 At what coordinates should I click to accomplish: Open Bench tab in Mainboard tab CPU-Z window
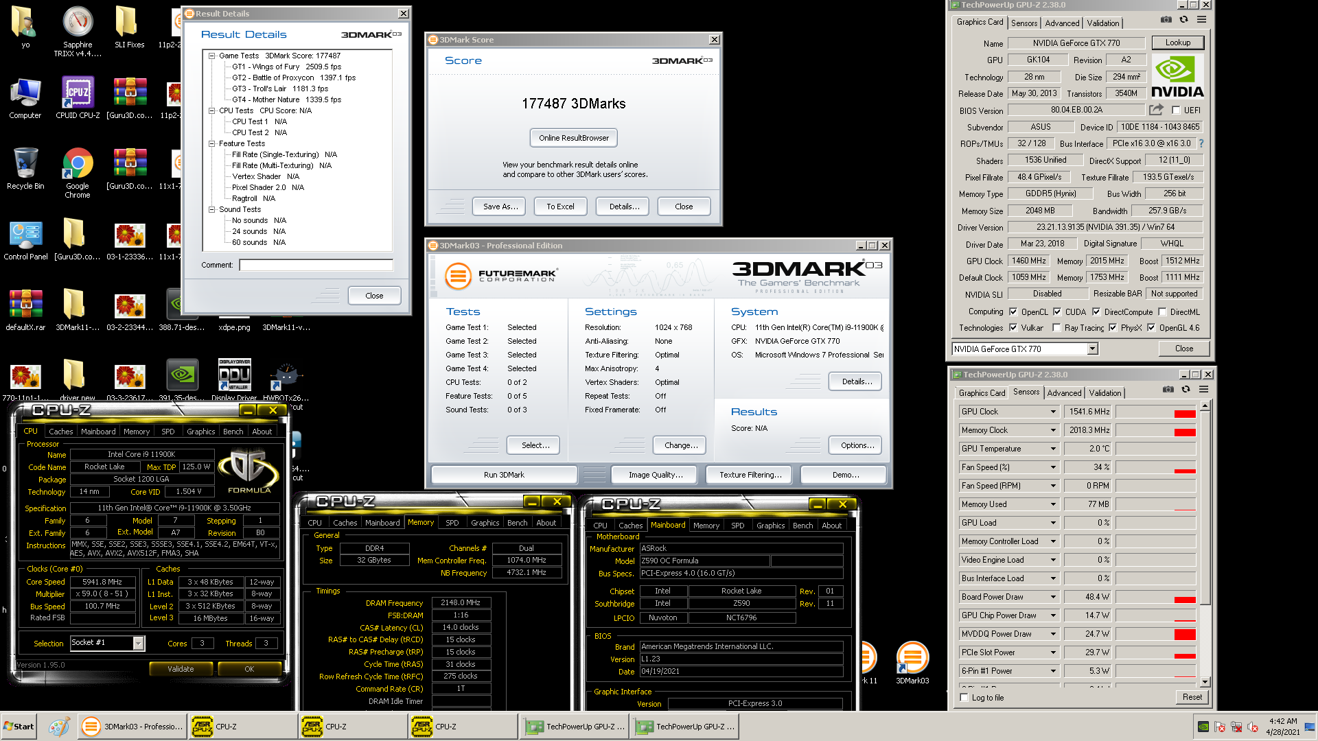point(802,526)
